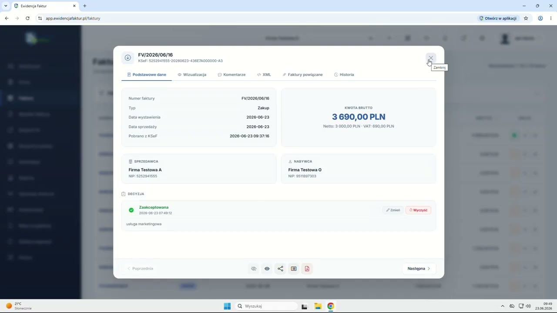
Task: Reload the page with the refresh icon
Action: (x=27, y=18)
